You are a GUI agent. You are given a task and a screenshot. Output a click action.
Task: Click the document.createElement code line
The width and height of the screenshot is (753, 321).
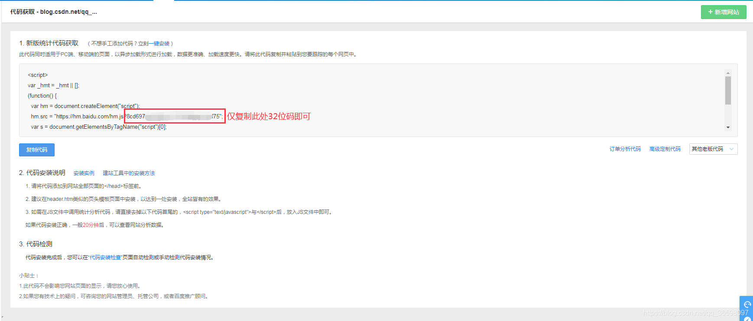pos(85,106)
